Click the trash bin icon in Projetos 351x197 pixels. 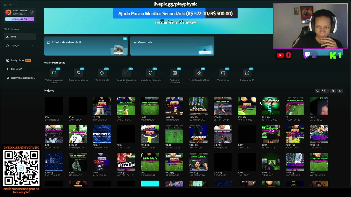(x=333, y=91)
